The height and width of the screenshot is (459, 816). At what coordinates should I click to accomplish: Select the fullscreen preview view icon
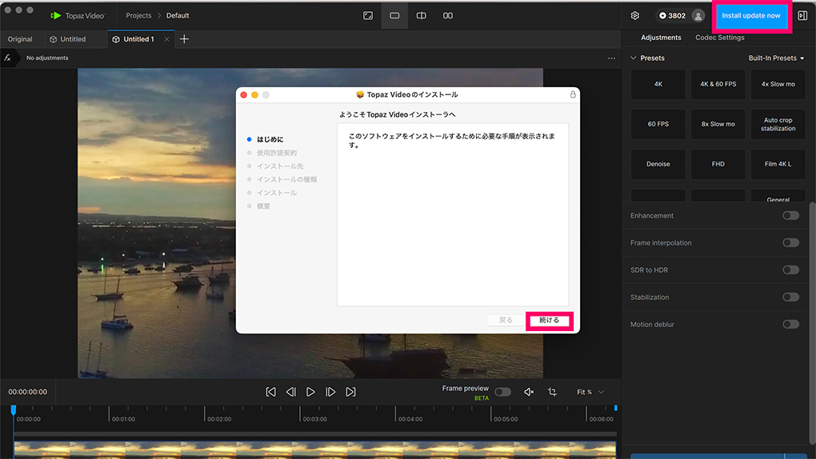(368, 16)
